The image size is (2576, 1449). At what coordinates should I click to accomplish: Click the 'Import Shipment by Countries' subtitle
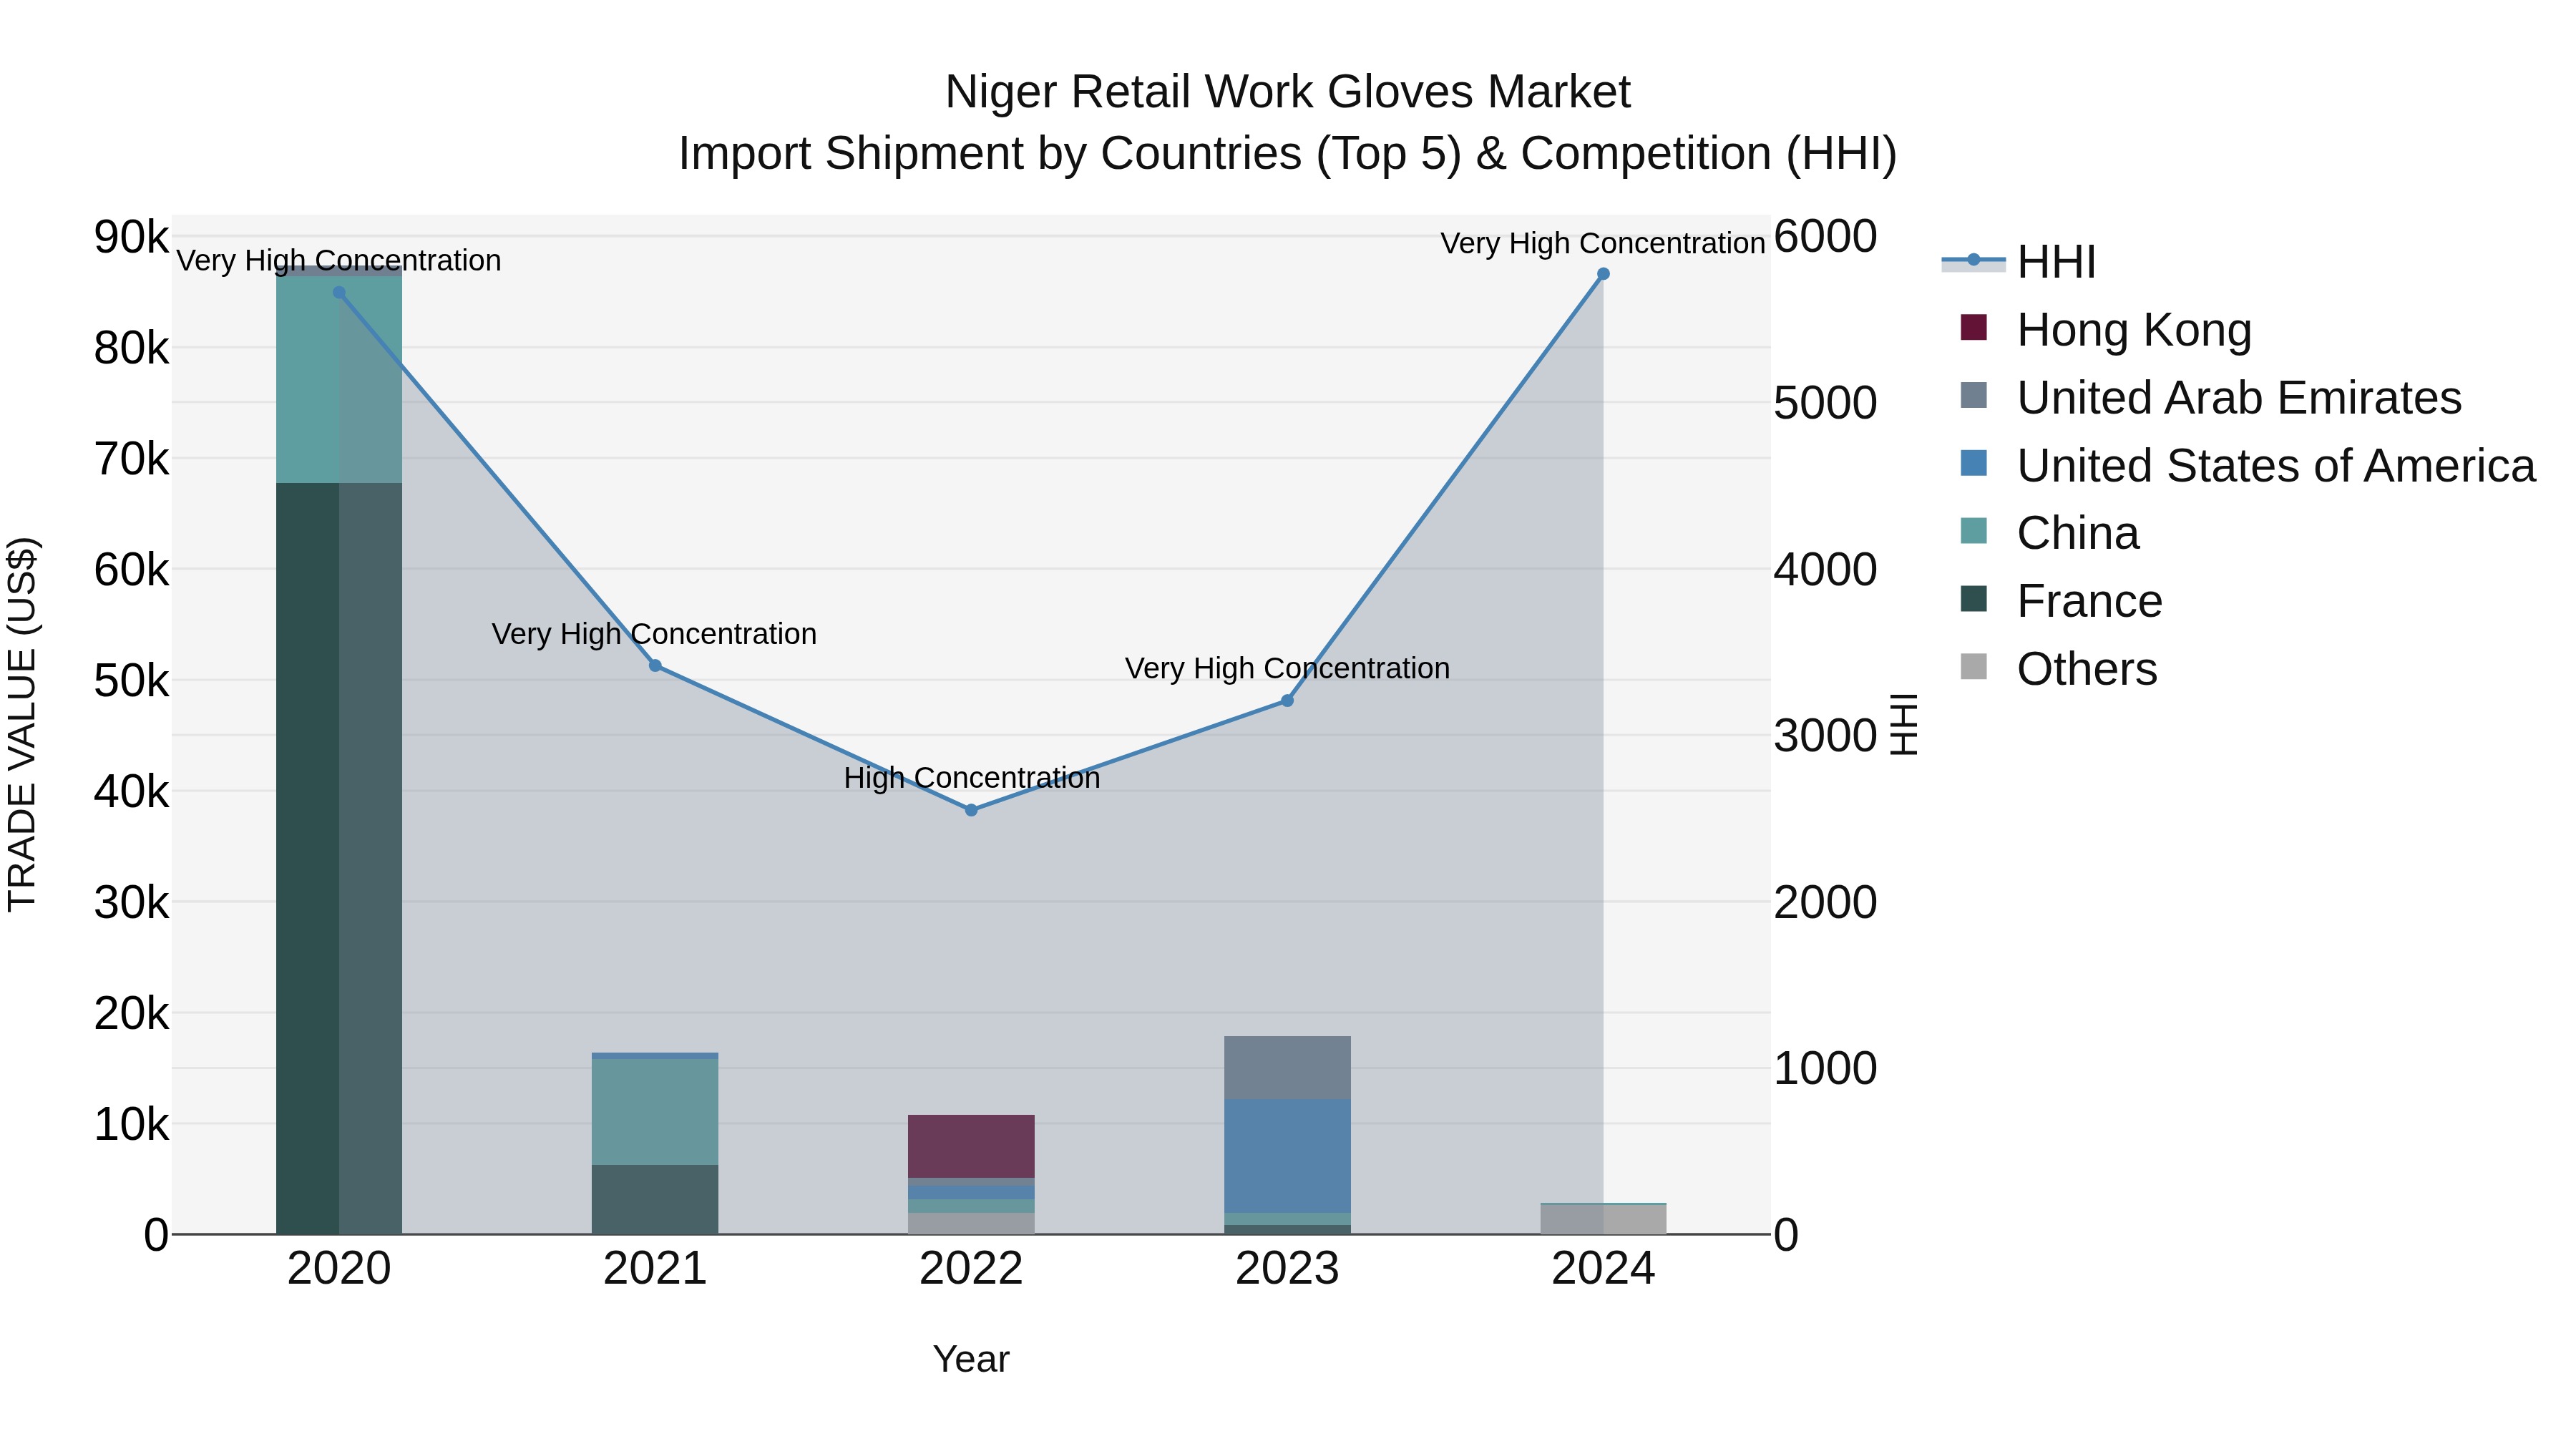[x=1288, y=154]
